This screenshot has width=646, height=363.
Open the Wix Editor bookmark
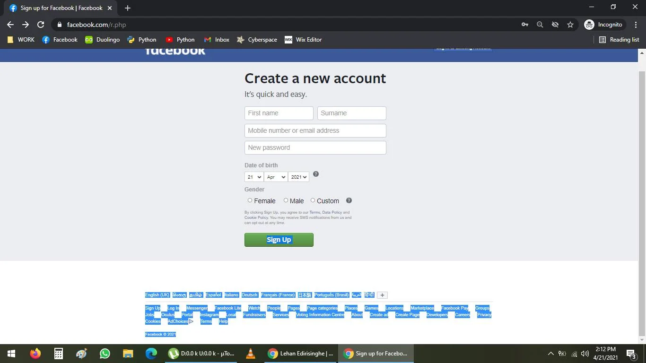[303, 40]
